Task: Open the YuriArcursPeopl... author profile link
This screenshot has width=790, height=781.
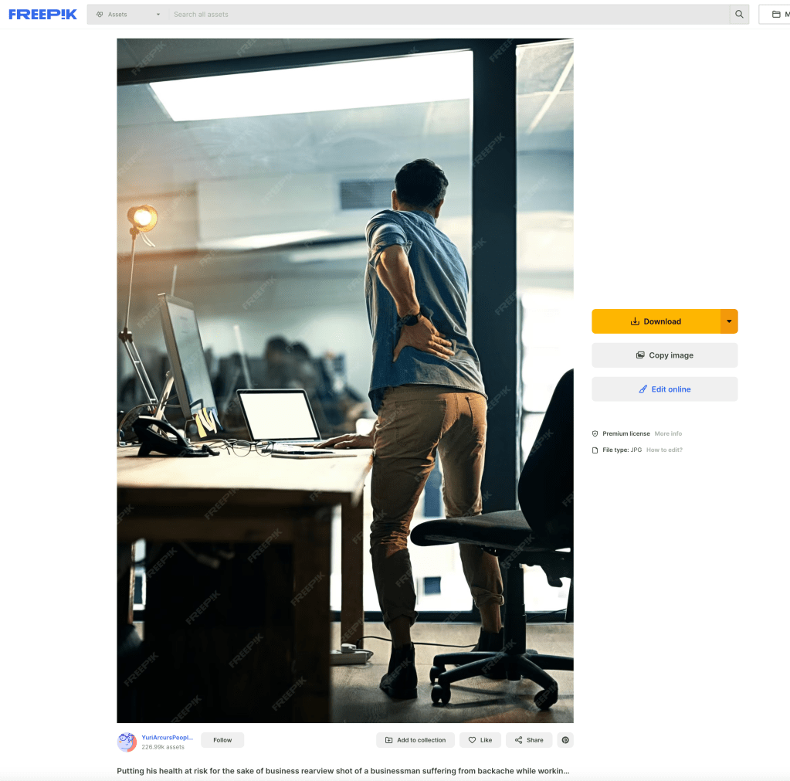Action: pyautogui.click(x=167, y=738)
